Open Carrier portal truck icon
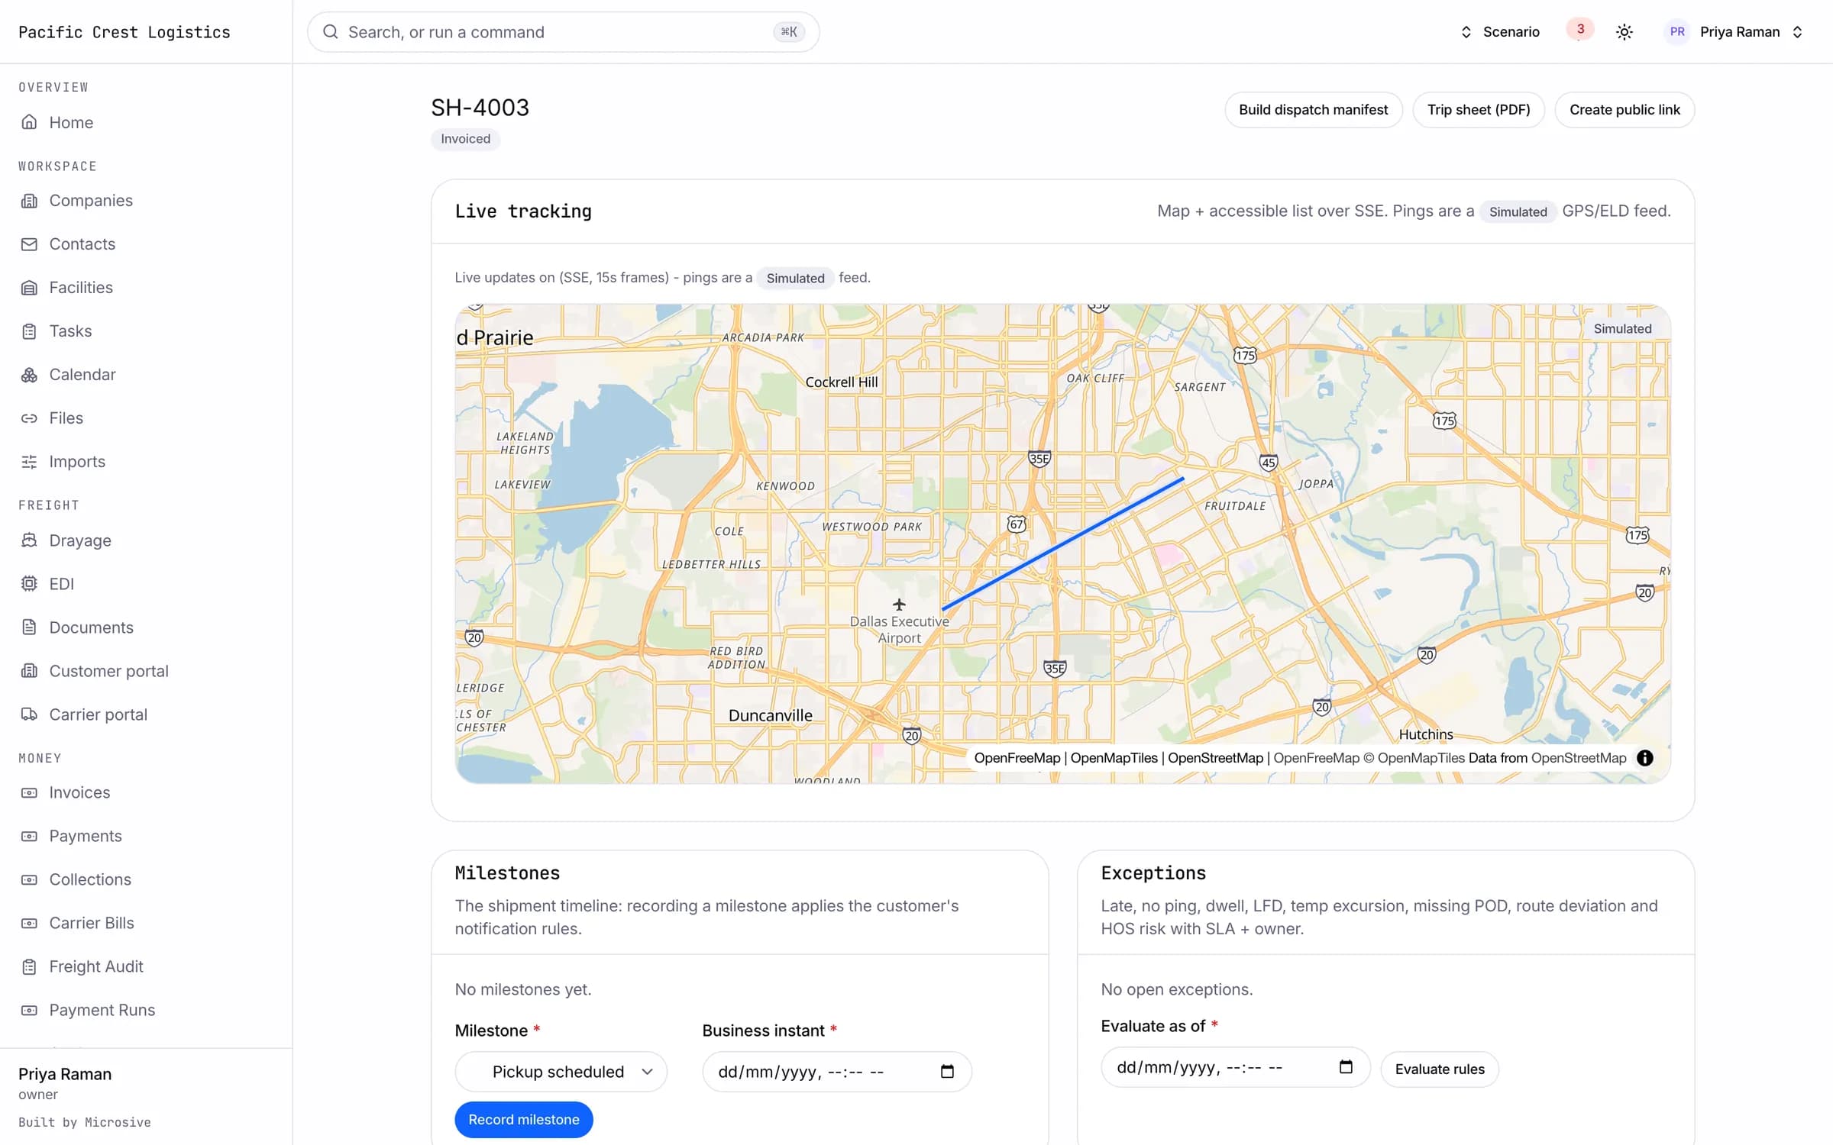The height and width of the screenshot is (1145, 1833). tap(29, 714)
